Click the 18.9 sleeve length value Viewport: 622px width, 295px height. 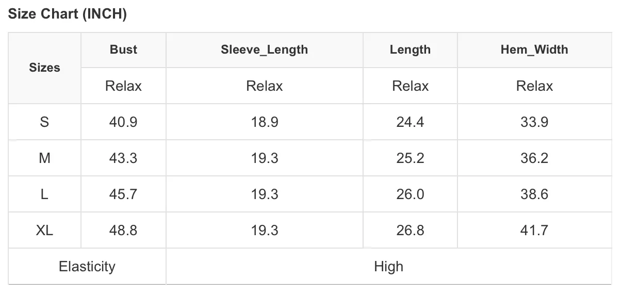(265, 122)
